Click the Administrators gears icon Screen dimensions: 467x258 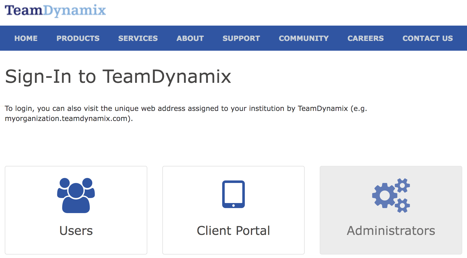click(x=391, y=195)
